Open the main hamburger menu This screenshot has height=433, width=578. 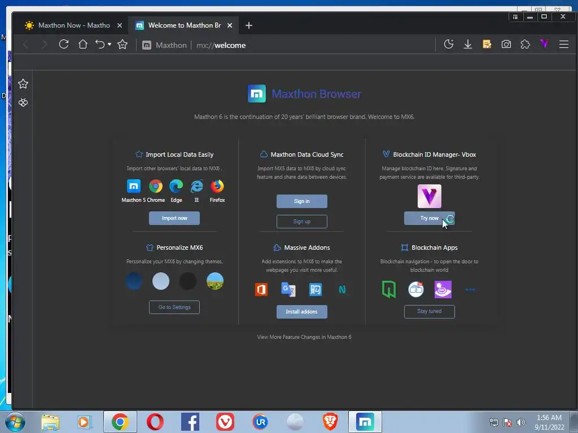pos(564,45)
